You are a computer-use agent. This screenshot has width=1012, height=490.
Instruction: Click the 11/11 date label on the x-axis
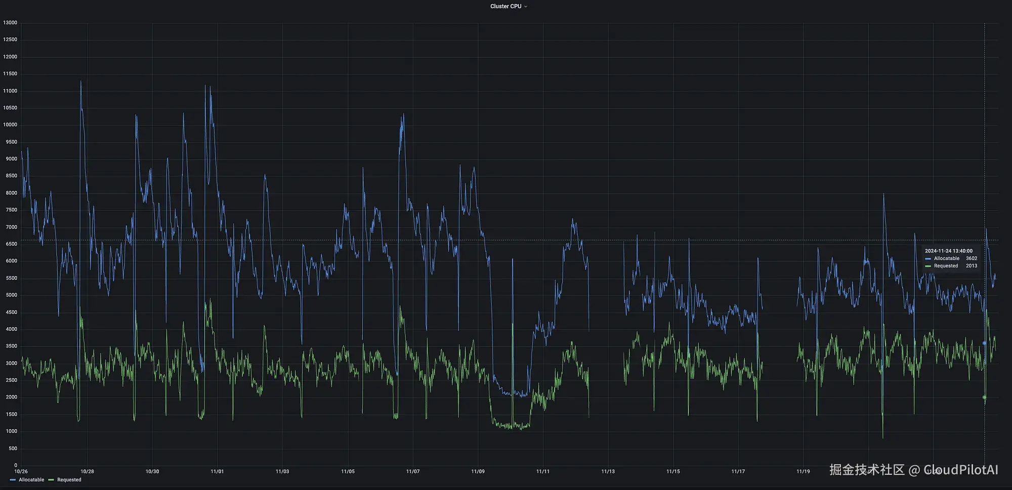coord(543,471)
